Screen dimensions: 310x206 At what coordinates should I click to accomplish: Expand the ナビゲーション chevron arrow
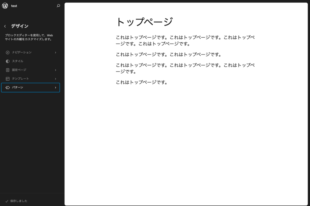[55, 52]
